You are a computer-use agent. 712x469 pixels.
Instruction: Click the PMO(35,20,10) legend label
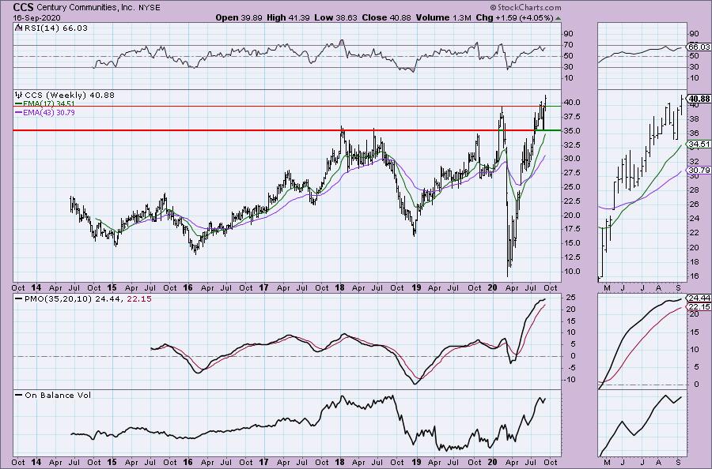58,299
